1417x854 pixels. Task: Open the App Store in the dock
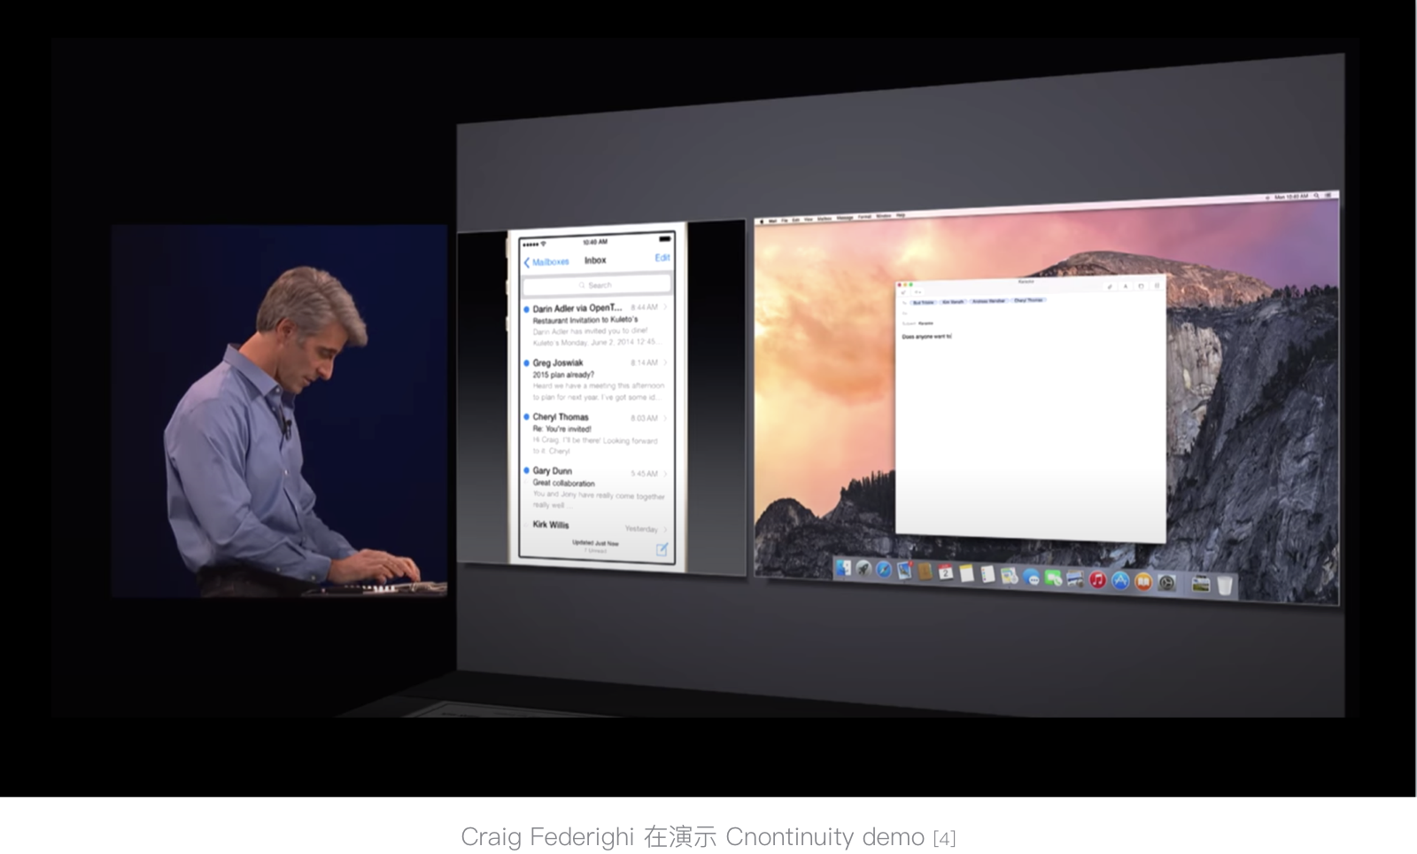(1120, 580)
